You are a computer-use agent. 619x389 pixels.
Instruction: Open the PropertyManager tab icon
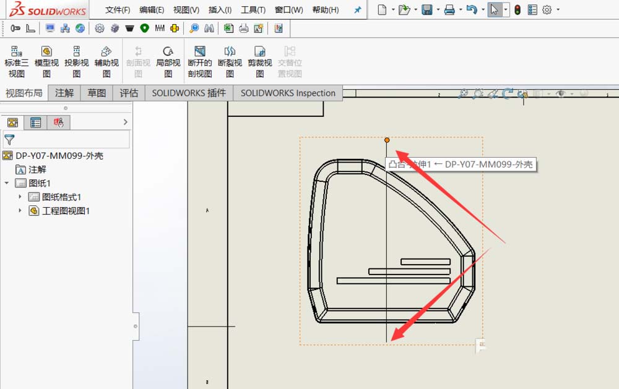[x=35, y=122]
